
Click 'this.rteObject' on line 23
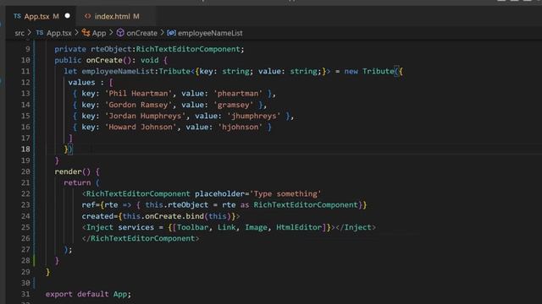click(177, 204)
